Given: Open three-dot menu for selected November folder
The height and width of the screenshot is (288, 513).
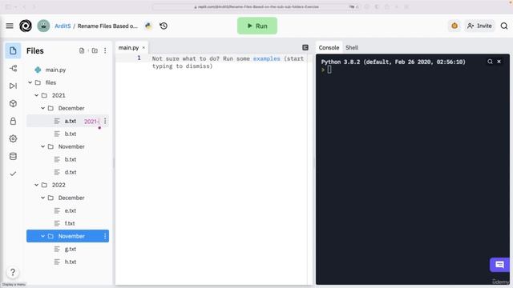Looking at the screenshot, I should 105,236.
